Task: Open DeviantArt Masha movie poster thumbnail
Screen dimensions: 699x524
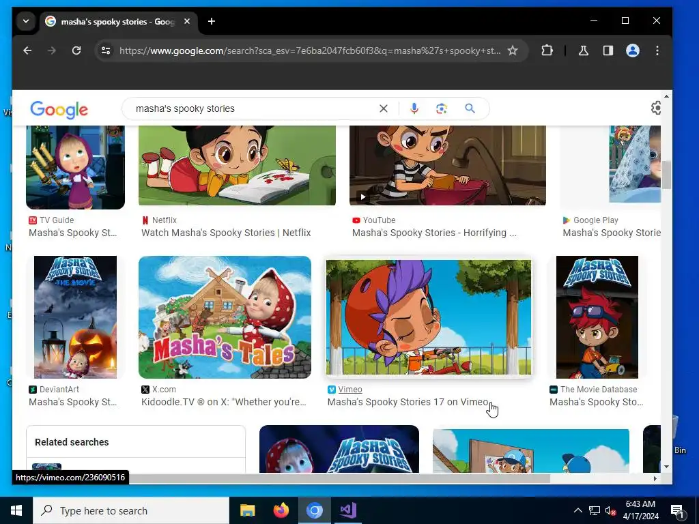Action: point(75,317)
